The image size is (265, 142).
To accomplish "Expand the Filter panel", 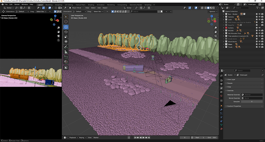I will pyautogui.click(x=244, y=87).
